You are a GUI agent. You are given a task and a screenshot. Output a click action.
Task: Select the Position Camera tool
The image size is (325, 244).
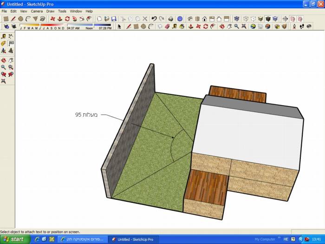294,26
